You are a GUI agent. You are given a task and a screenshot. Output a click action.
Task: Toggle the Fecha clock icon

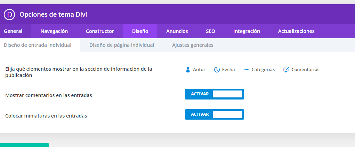(217, 70)
